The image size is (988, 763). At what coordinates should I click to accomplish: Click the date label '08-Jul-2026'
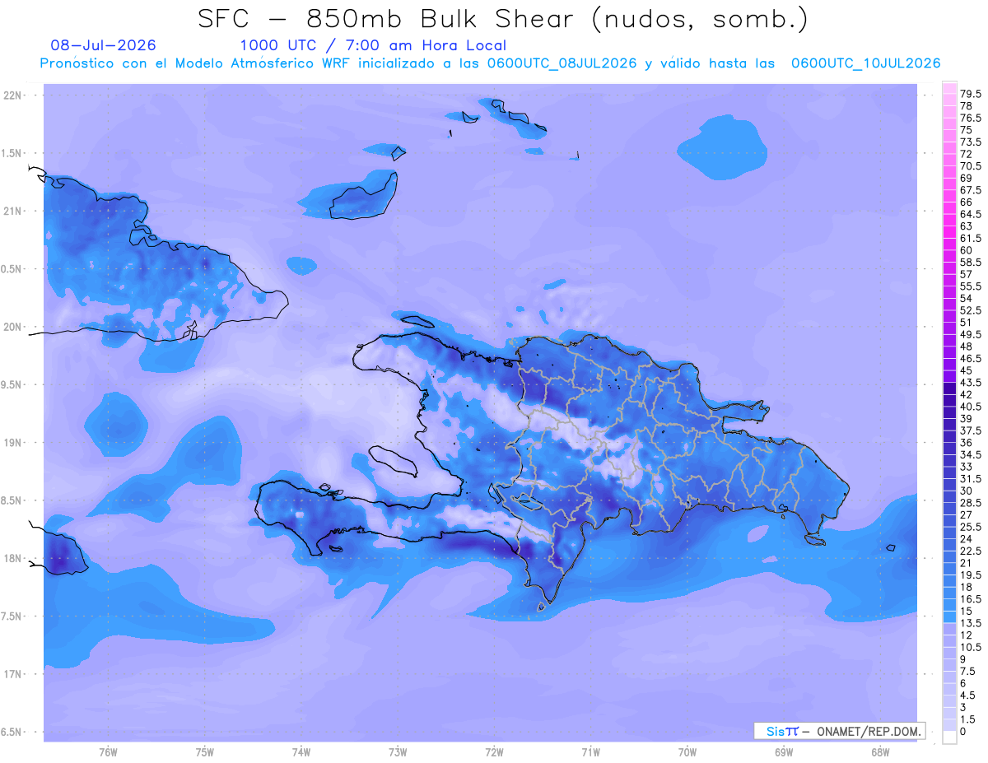(103, 45)
